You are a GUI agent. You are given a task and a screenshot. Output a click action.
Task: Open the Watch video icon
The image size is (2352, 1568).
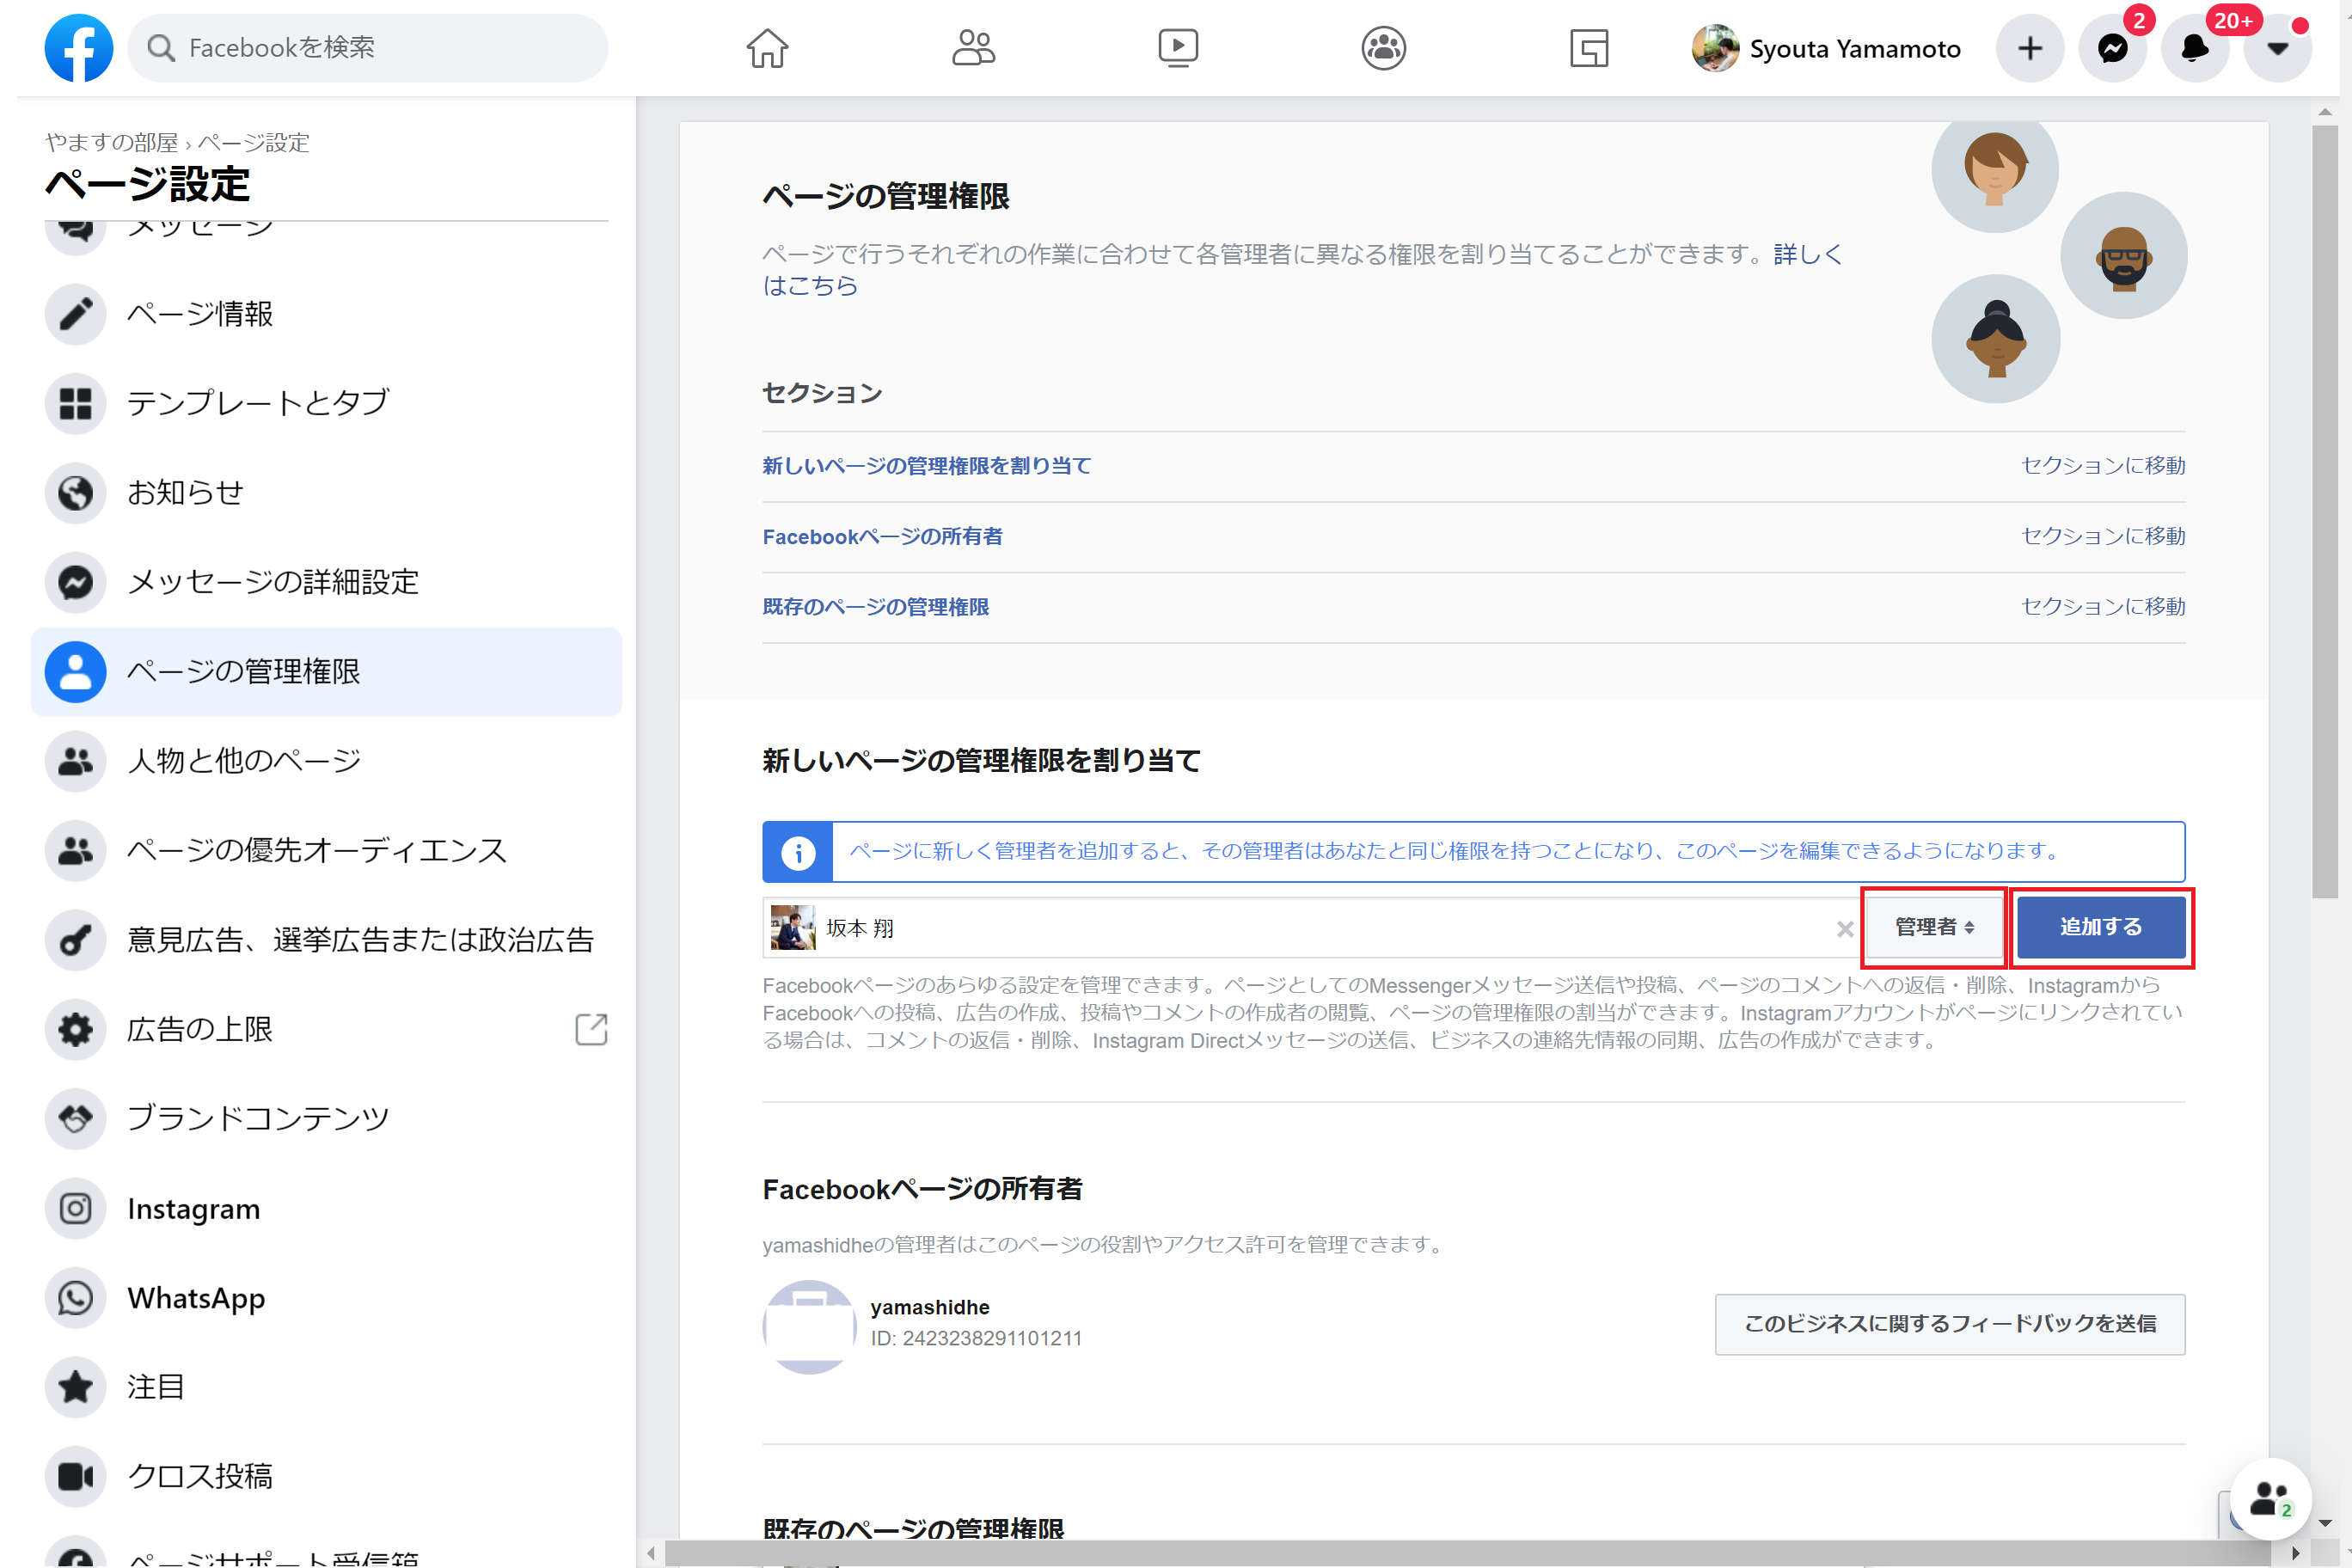click(1178, 48)
